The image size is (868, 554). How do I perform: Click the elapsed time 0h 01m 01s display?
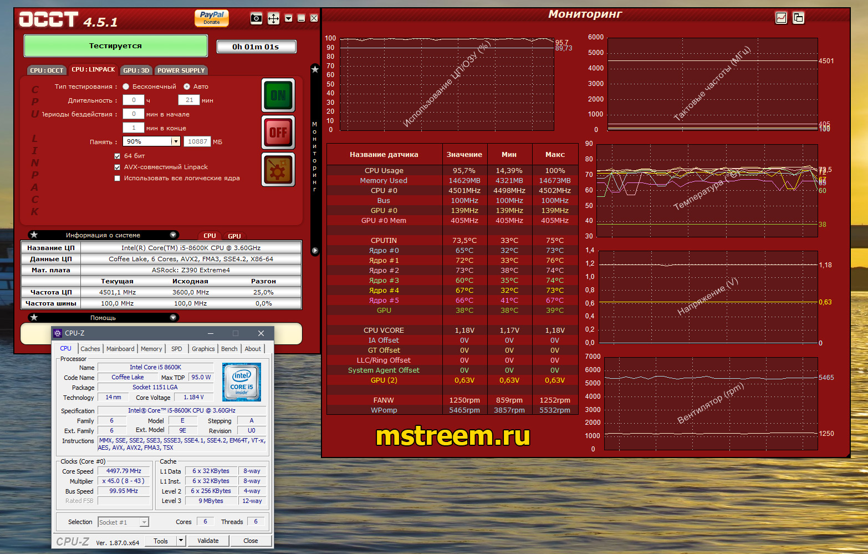point(256,47)
